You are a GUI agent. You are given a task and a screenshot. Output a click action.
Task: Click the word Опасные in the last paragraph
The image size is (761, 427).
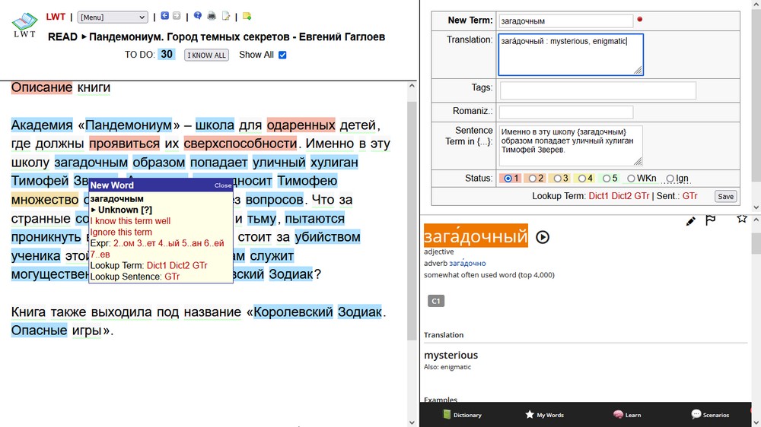pyautogui.click(x=40, y=331)
